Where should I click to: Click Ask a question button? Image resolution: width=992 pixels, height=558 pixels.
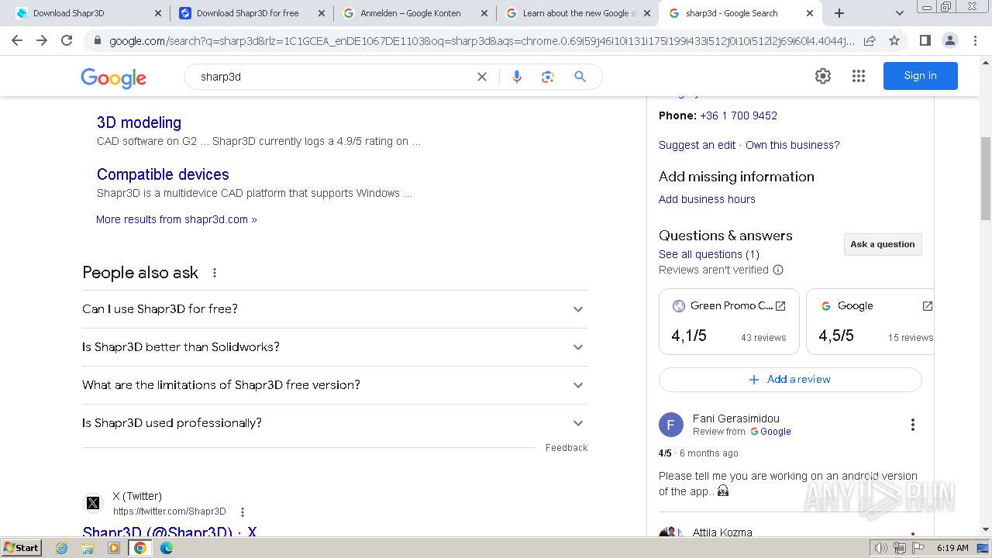883,244
